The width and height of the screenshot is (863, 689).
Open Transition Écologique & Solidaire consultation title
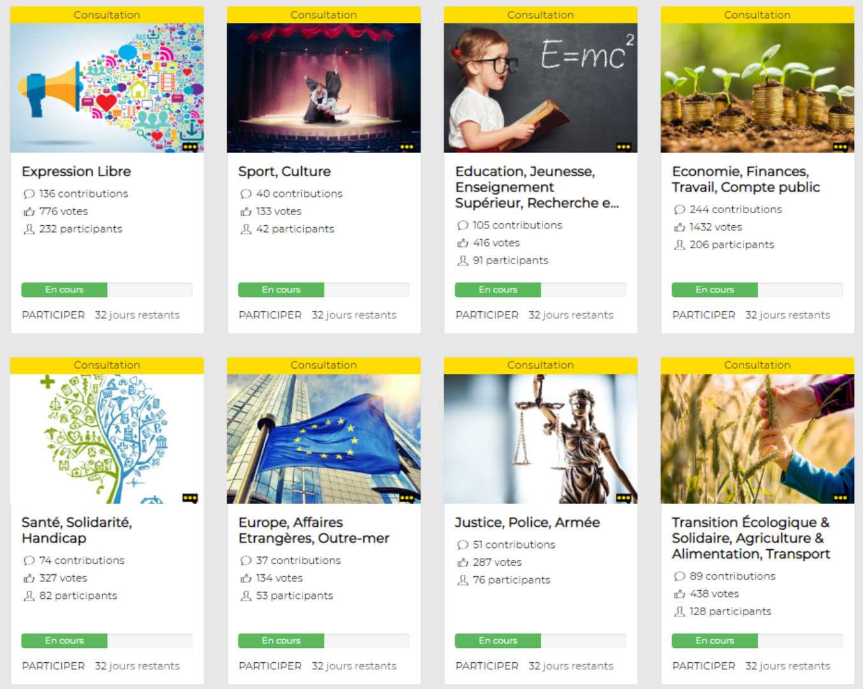(751, 538)
